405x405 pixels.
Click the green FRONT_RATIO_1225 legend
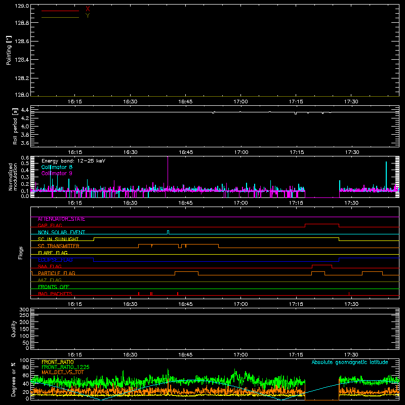click(x=66, y=368)
